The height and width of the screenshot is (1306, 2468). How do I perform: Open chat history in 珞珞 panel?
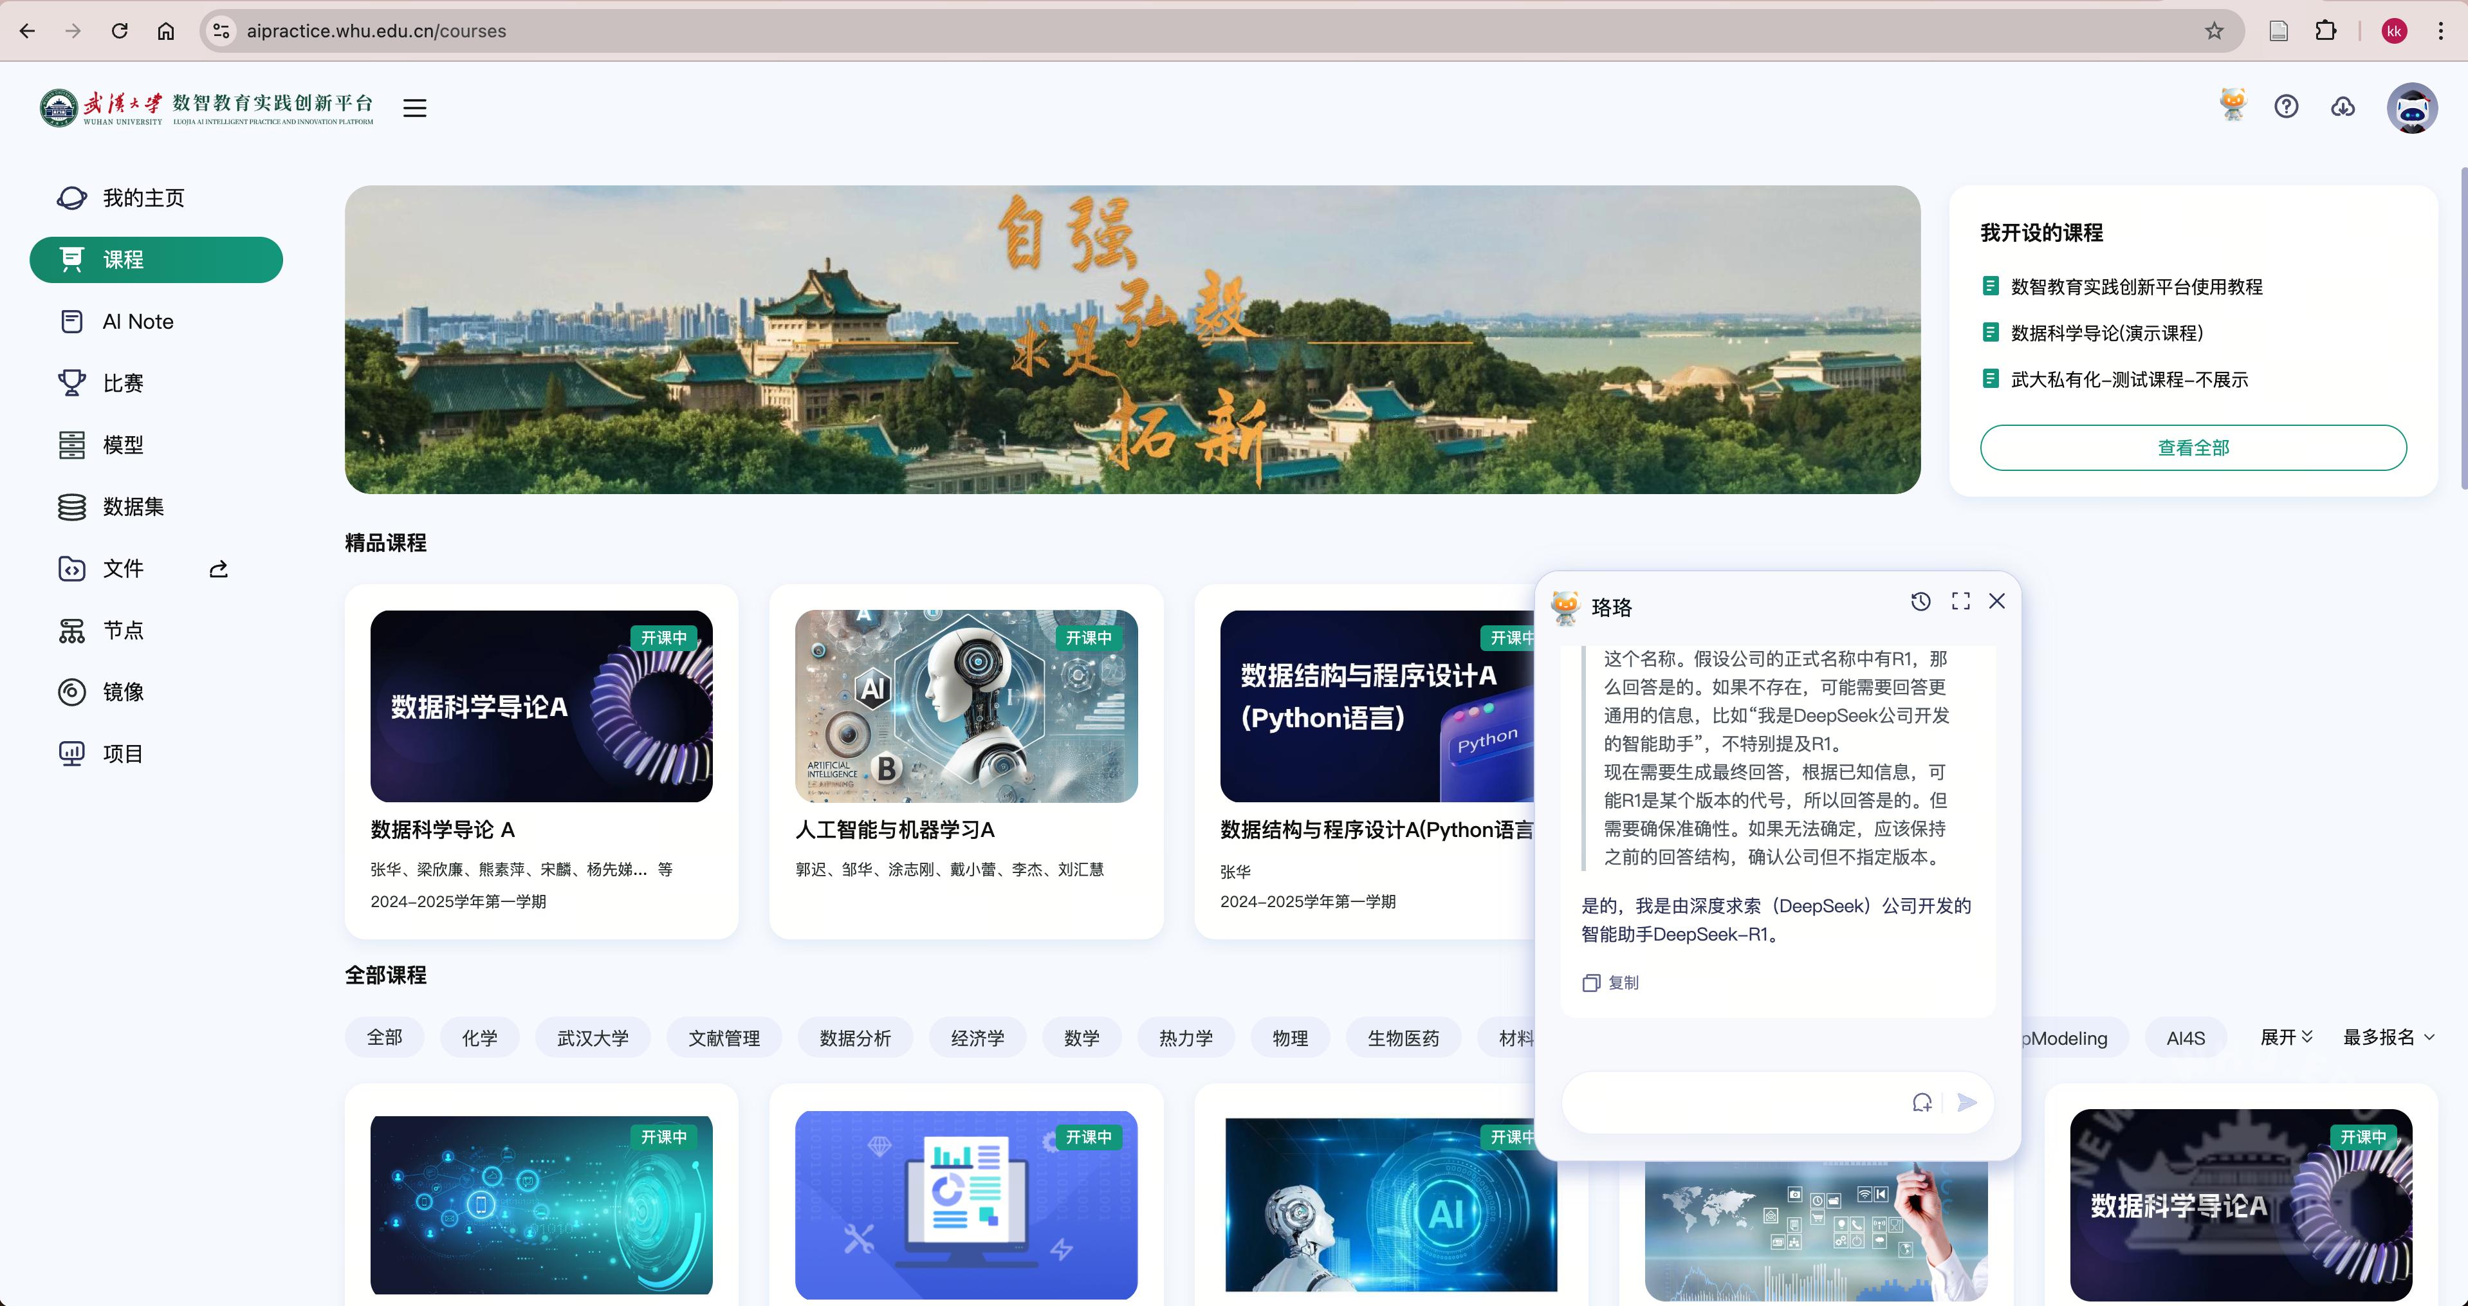pyautogui.click(x=1920, y=601)
